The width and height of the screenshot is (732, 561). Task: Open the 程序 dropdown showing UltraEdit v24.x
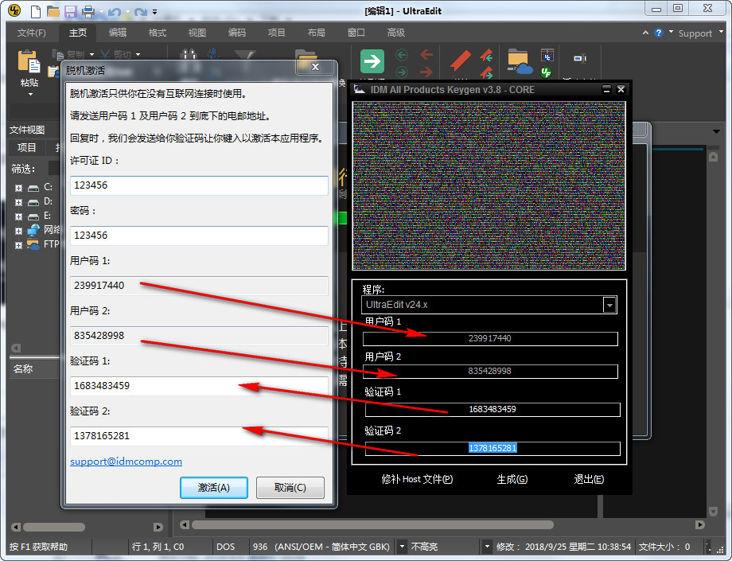click(x=608, y=304)
